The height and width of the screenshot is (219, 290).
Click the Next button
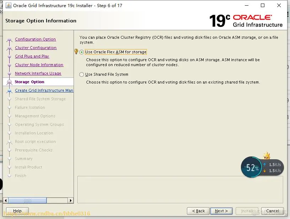pos(221,211)
